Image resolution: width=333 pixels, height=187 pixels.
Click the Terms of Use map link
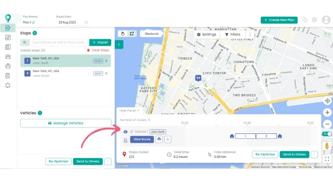click(305, 167)
